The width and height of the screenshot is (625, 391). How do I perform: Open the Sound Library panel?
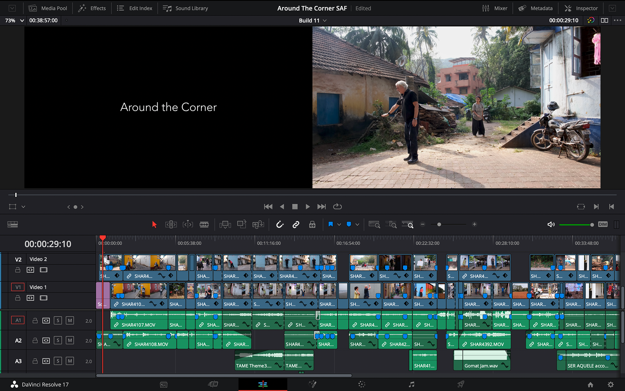pos(185,8)
